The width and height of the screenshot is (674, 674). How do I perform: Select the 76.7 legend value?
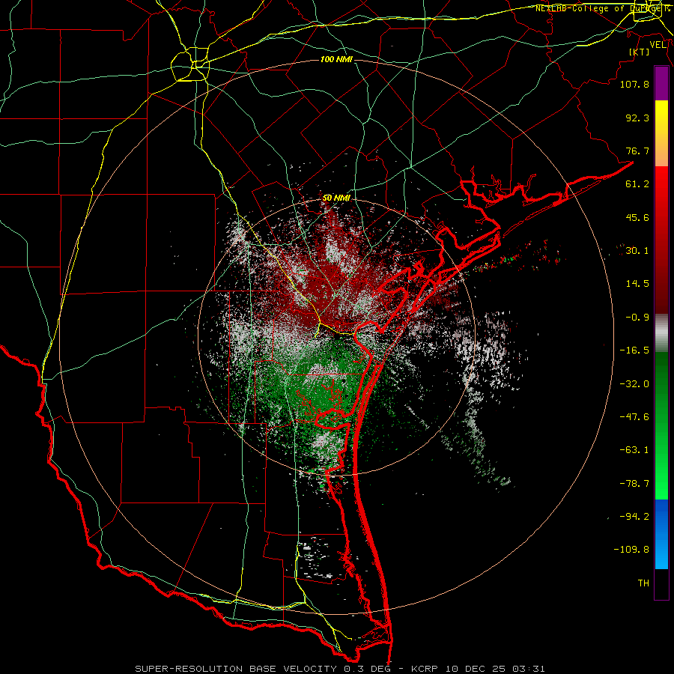(637, 151)
